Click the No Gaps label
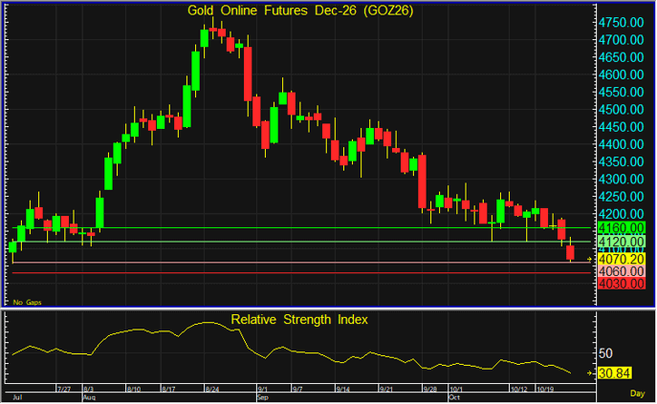The width and height of the screenshot is (657, 404). (27, 302)
